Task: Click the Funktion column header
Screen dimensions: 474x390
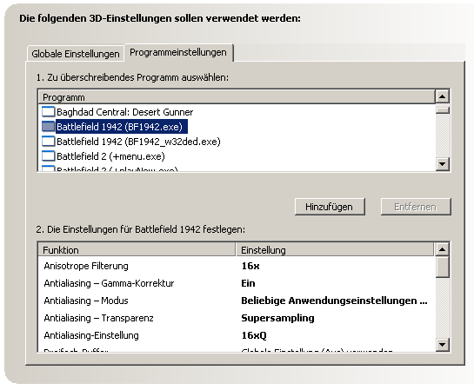Action: tap(137, 250)
